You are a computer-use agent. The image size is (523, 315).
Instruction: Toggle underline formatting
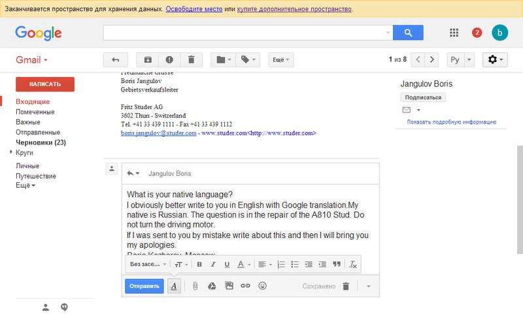[227, 264]
